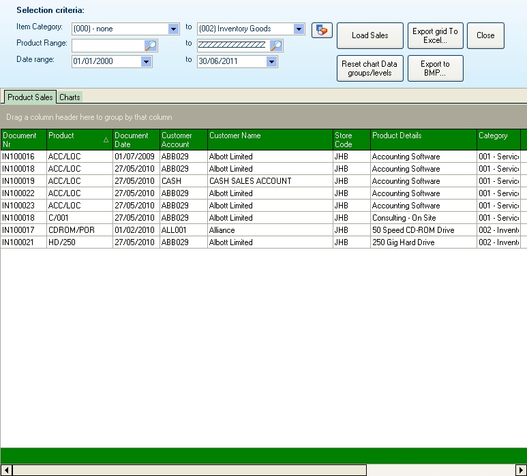
Task: Click the starting Product Range input field
Action: [108, 46]
